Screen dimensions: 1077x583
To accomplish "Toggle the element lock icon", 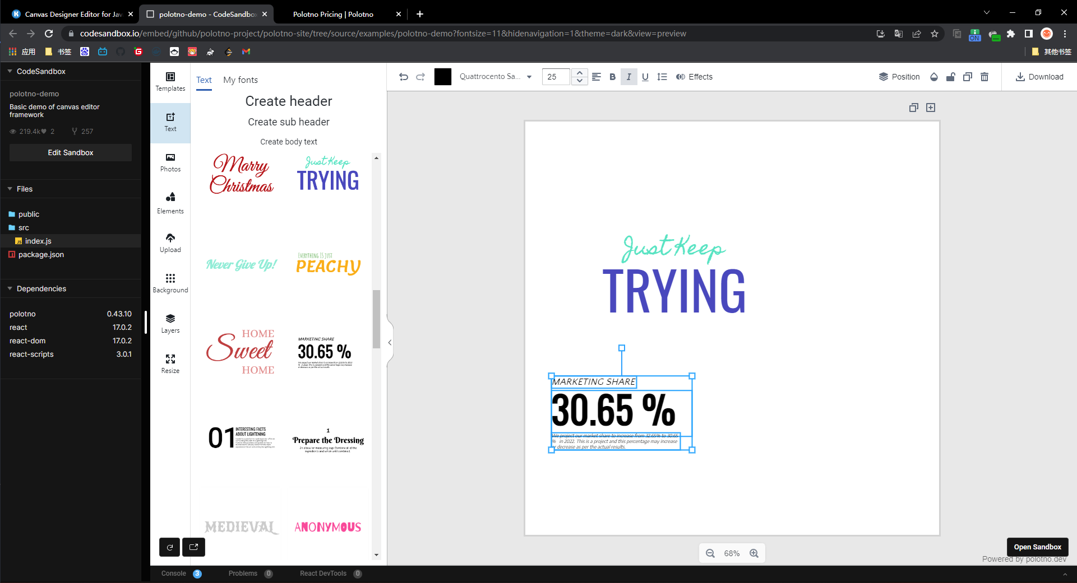I will pyautogui.click(x=951, y=77).
